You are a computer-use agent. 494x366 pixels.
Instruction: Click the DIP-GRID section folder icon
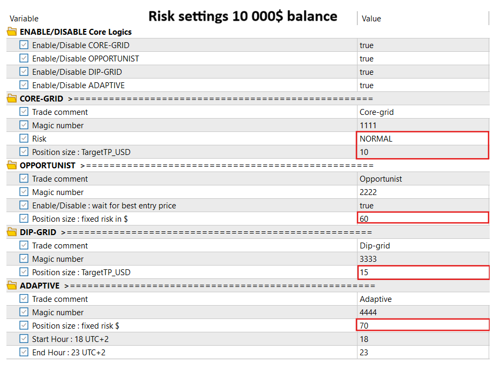pyautogui.click(x=12, y=232)
